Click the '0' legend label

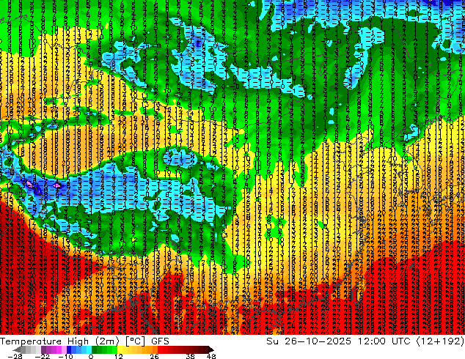[x=91, y=356]
